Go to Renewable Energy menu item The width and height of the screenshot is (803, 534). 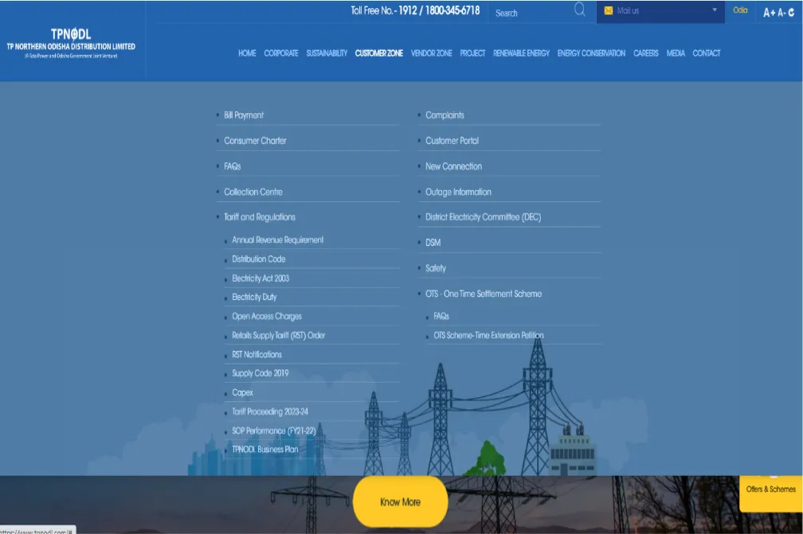point(521,53)
